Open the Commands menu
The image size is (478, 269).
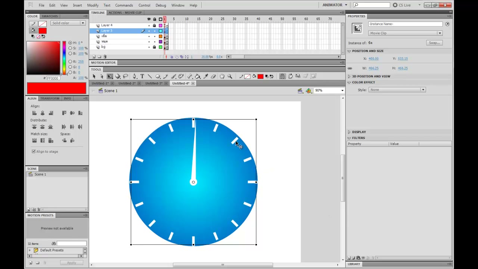tap(124, 5)
